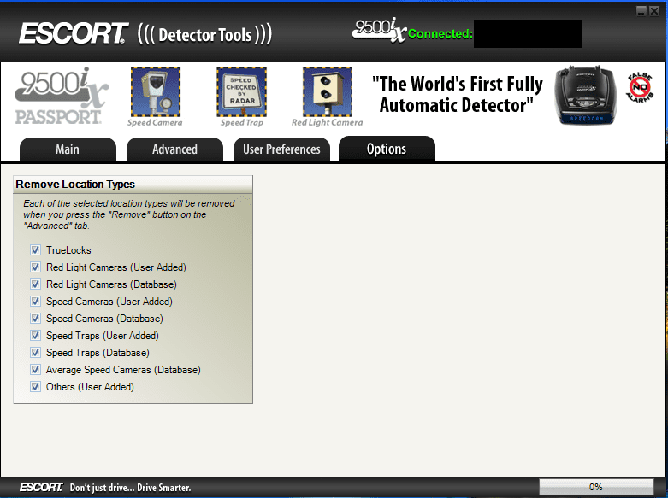Click the 0% progress bar
This screenshot has width=668, height=498.
[596, 487]
